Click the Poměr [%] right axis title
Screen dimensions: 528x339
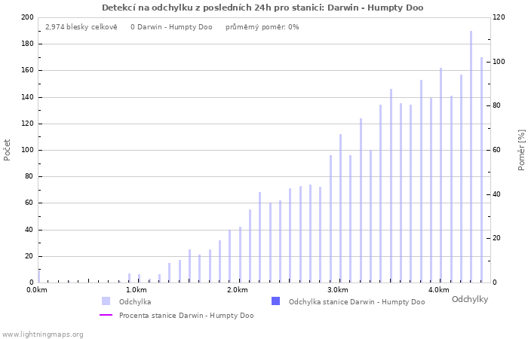coord(521,149)
